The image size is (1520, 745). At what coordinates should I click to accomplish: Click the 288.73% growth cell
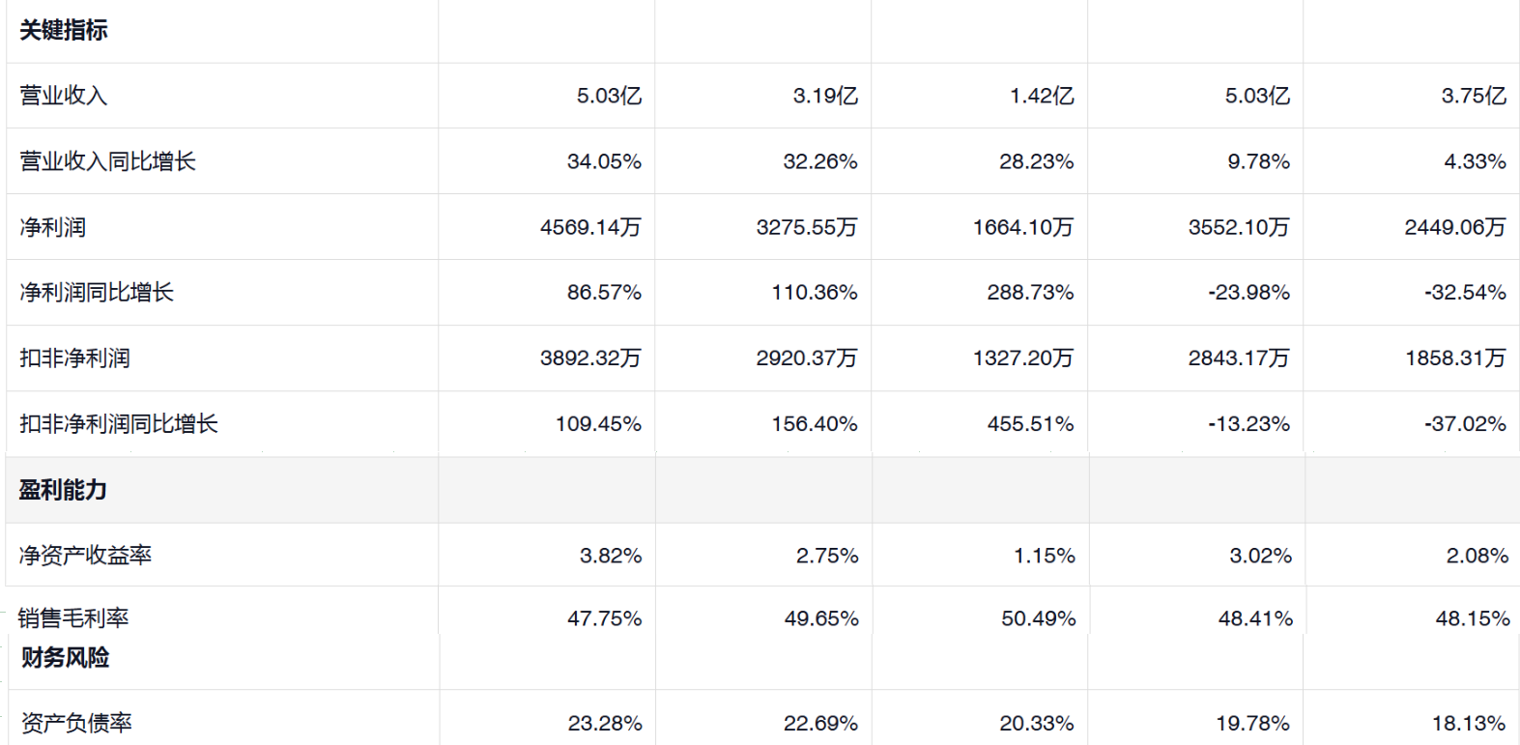(1030, 292)
